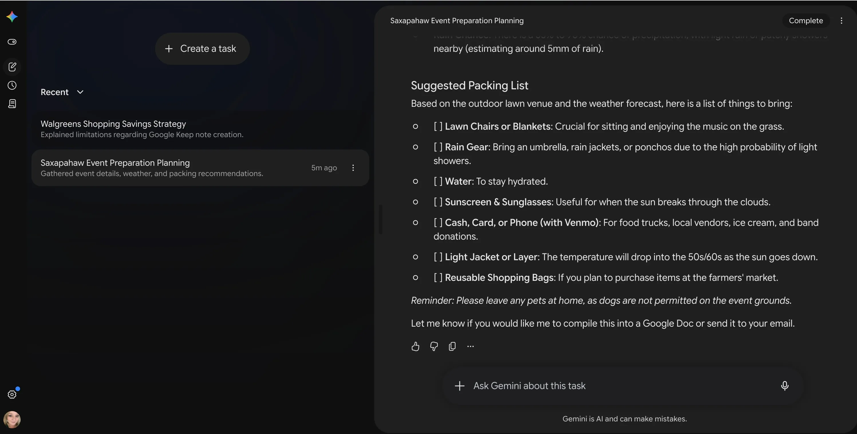The image size is (857, 434).
Task: Open the clock history icon in sidebar
Action: click(12, 86)
